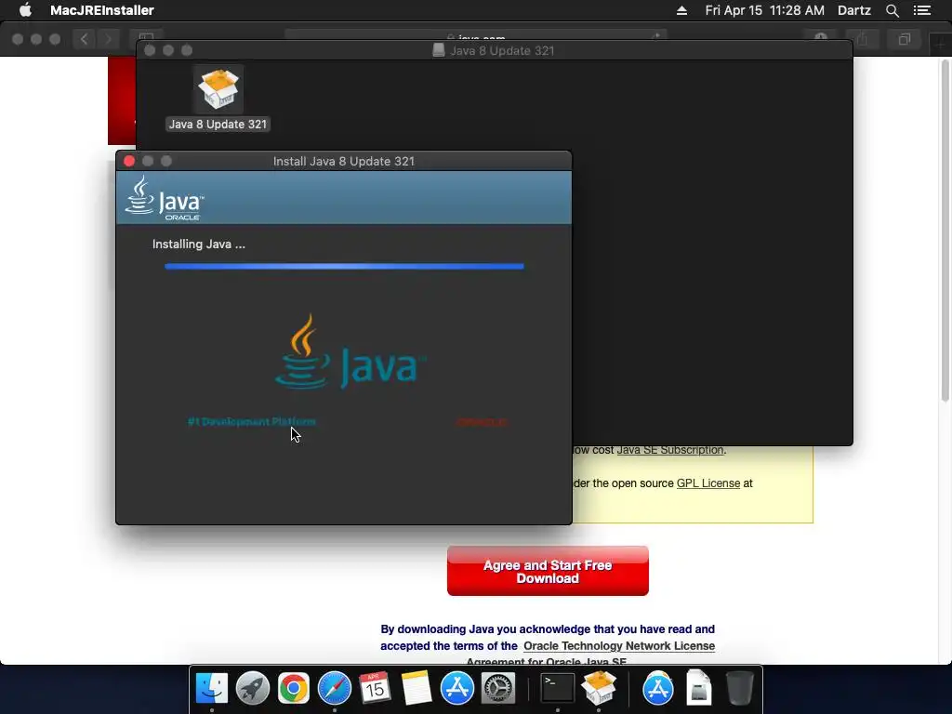Go forward in Safari toolbar
Screen dimensions: 952x714
click(109, 39)
